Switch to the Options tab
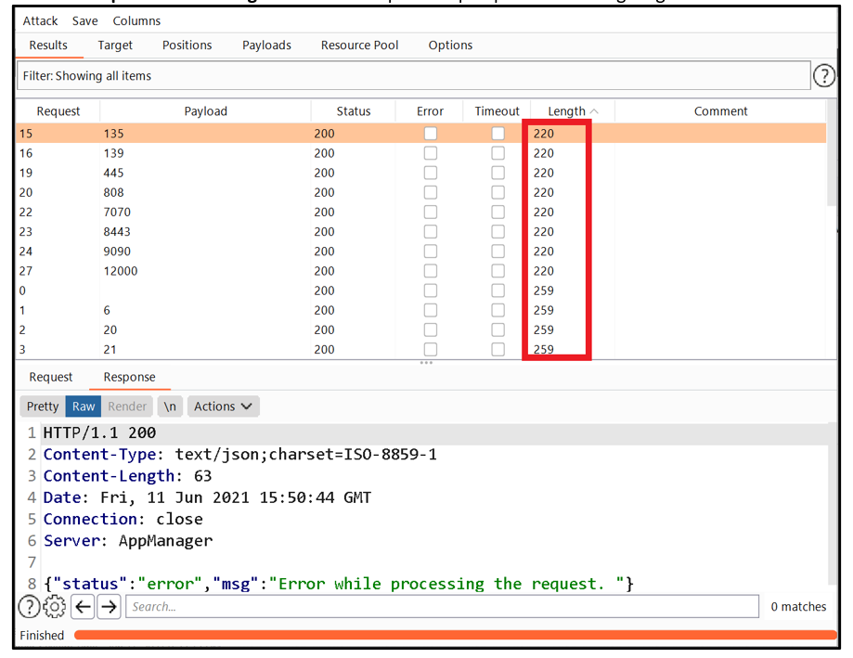 coord(450,45)
